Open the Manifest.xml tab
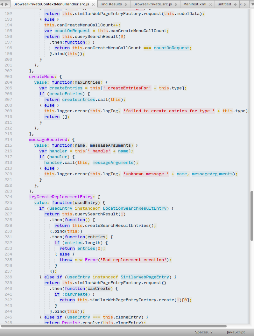Image resolution: width=254 pixels, height=336 pixels. coord(195,4)
